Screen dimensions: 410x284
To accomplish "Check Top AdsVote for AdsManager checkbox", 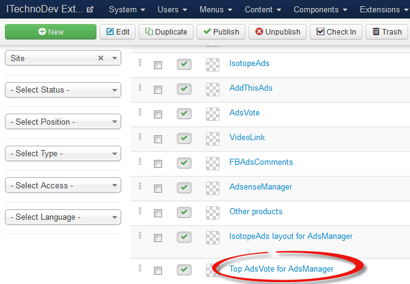I will (x=158, y=270).
